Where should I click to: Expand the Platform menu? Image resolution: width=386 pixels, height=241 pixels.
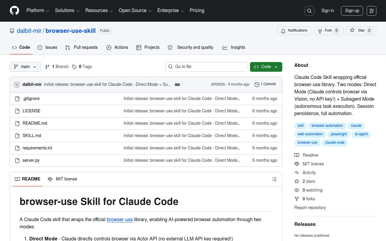click(38, 11)
